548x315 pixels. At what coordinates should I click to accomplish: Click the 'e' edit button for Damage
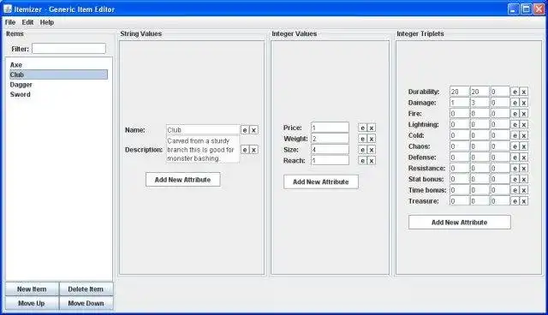(x=515, y=103)
